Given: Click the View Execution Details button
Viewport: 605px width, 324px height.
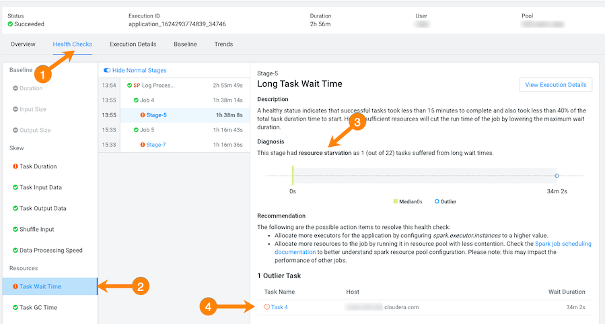Looking at the screenshot, I should coord(555,85).
